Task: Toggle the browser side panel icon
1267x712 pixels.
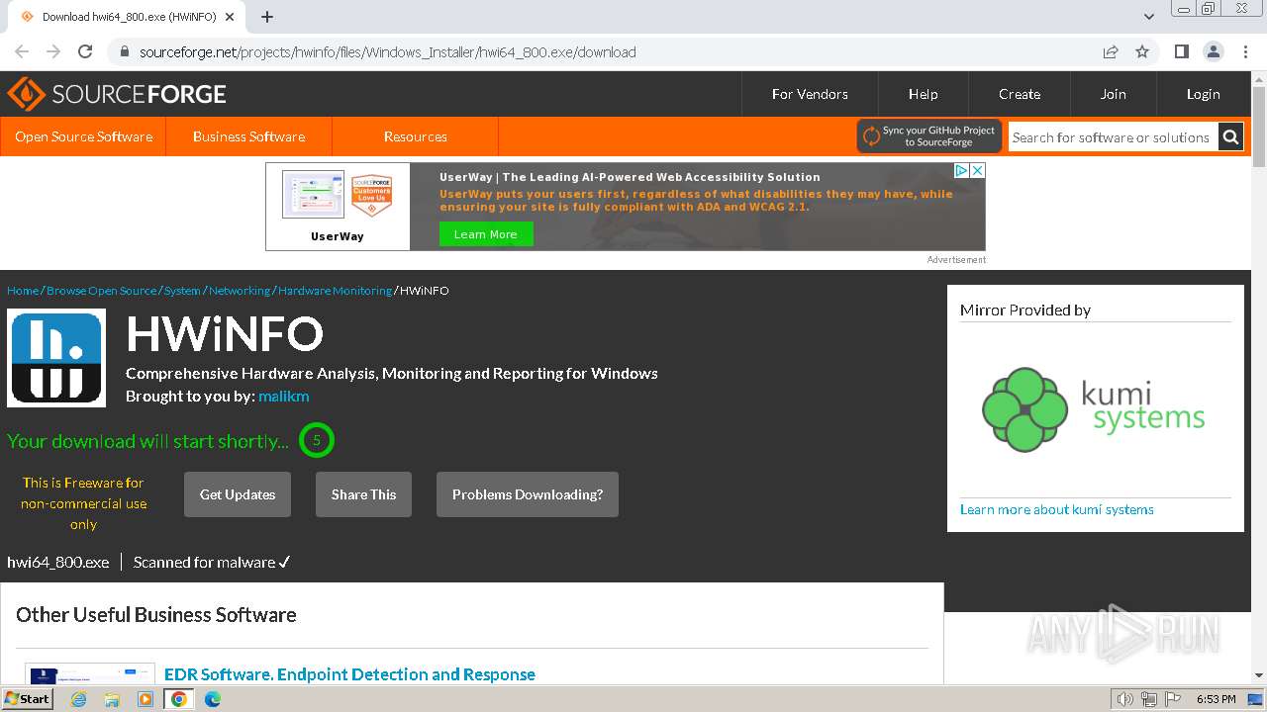Action: [x=1181, y=51]
